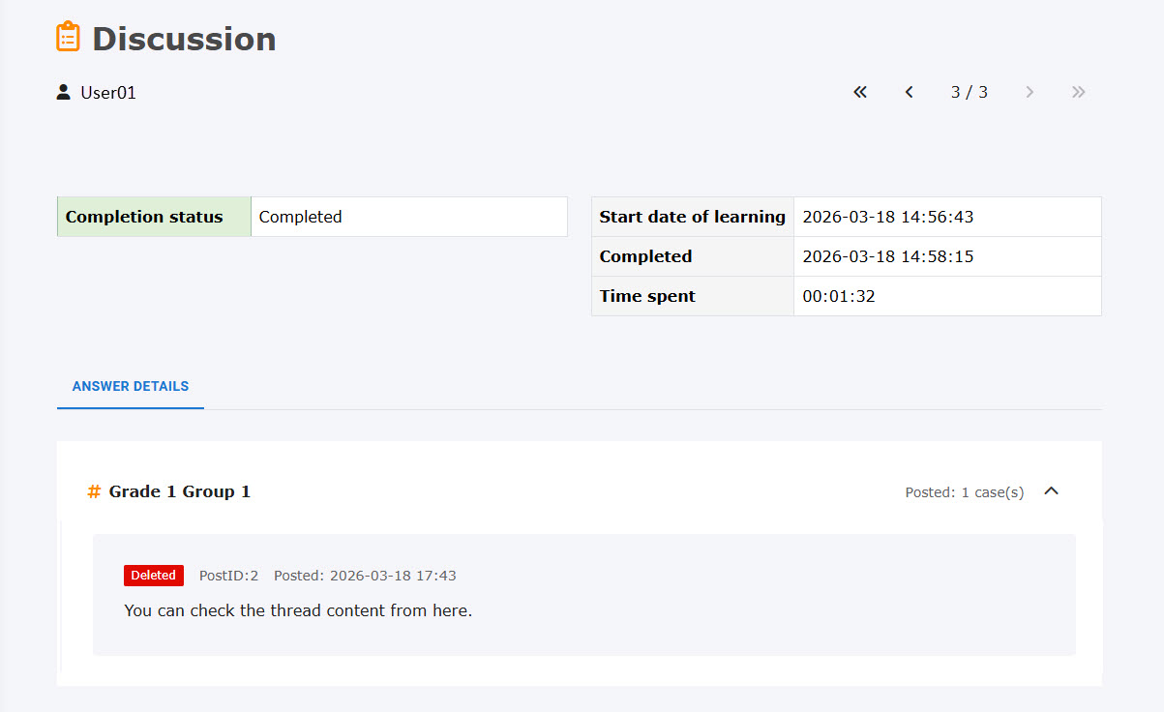1164x712 pixels.
Task: Click the Grade 1 Group 1 heading
Action: (x=179, y=491)
